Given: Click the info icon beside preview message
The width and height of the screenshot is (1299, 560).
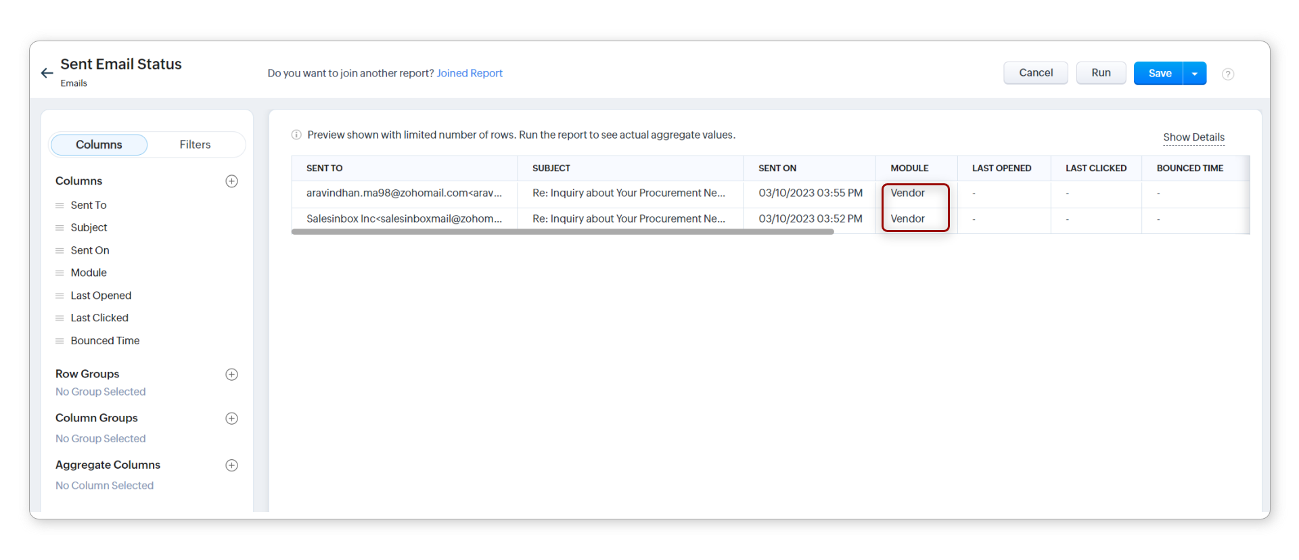Looking at the screenshot, I should (x=296, y=135).
